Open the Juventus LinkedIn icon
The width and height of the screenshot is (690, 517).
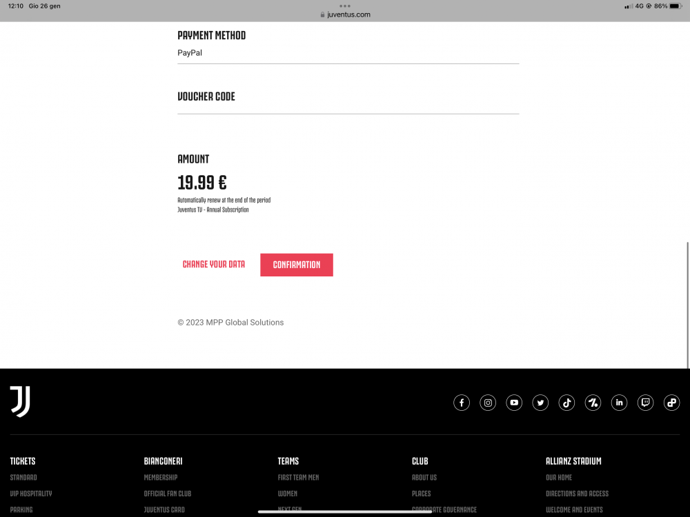click(x=619, y=403)
